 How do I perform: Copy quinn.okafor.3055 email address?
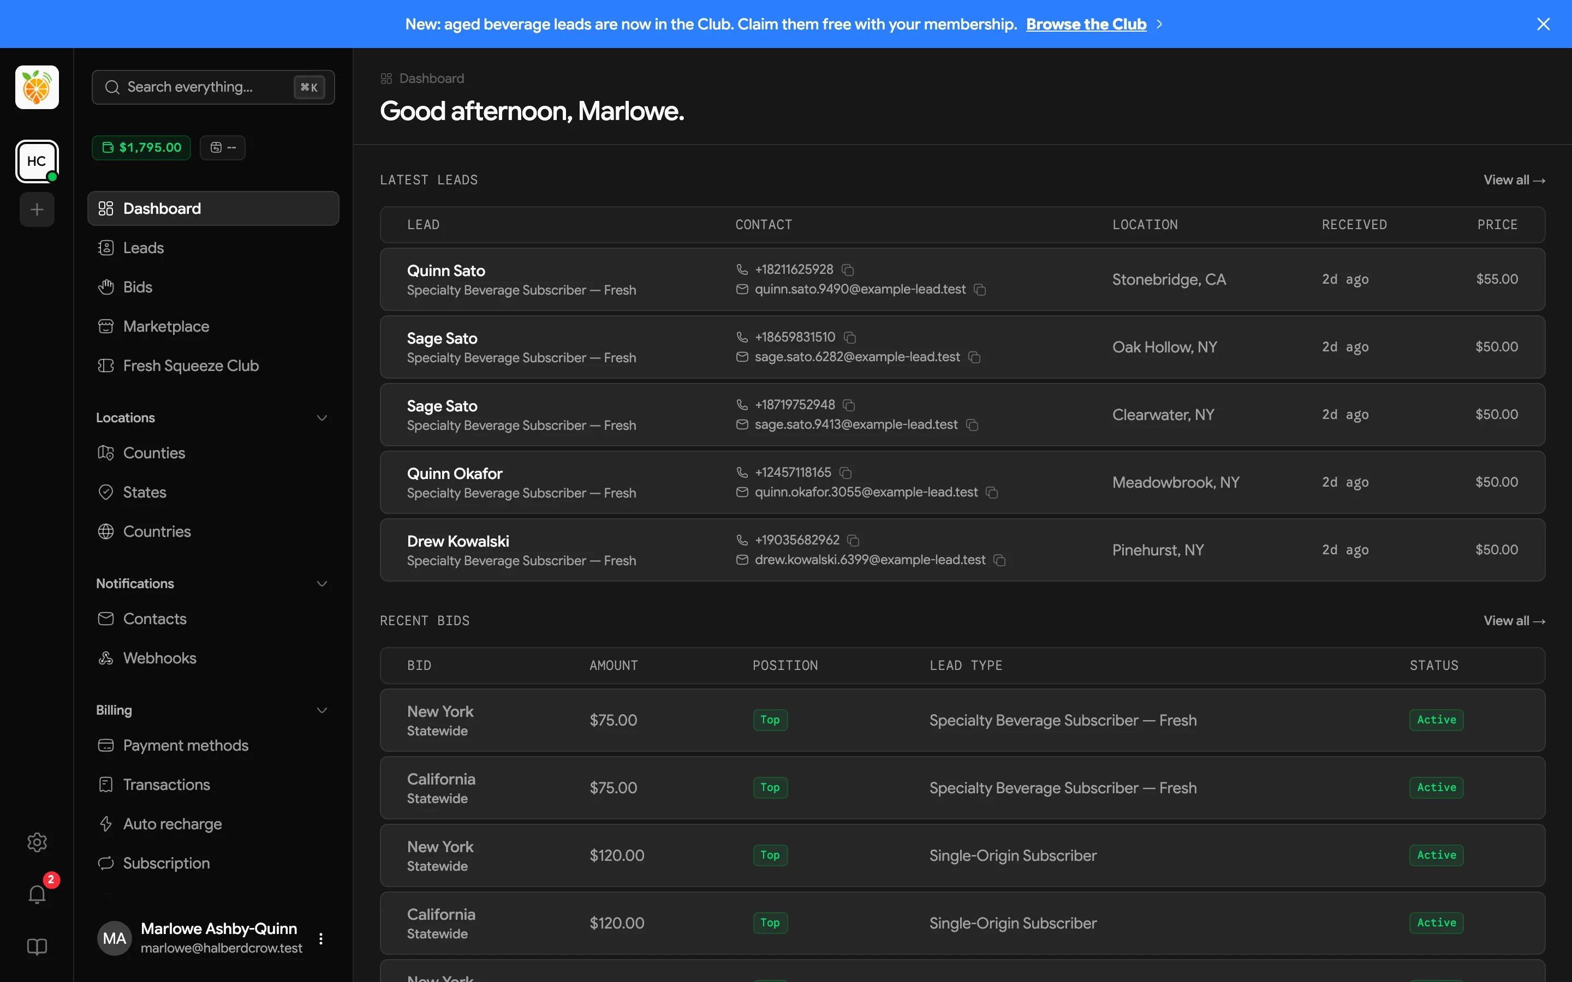tap(992, 492)
